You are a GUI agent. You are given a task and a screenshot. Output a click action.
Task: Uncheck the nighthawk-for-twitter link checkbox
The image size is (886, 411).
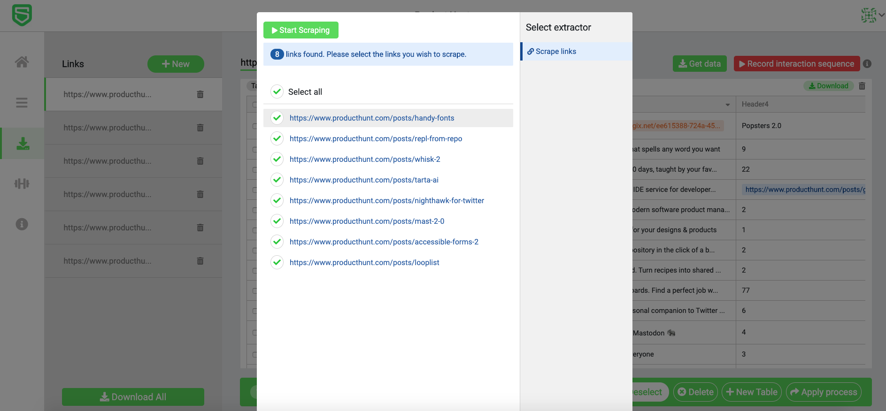pyautogui.click(x=277, y=200)
